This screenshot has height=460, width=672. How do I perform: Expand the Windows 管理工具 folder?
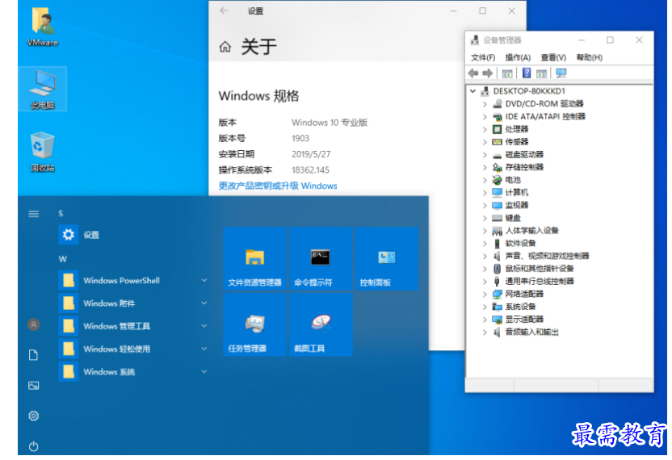tap(204, 326)
